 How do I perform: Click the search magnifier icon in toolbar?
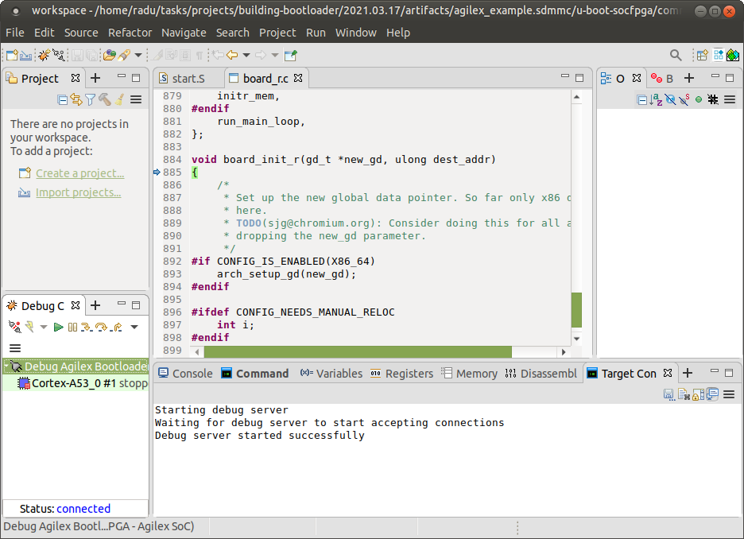click(676, 55)
